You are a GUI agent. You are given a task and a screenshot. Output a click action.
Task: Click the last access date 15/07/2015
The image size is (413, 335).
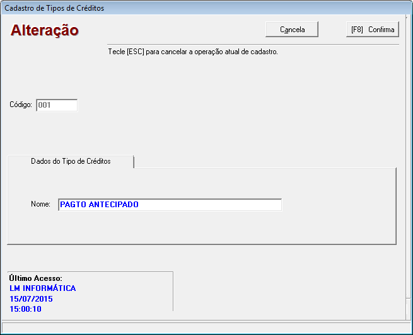pyautogui.click(x=31, y=298)
